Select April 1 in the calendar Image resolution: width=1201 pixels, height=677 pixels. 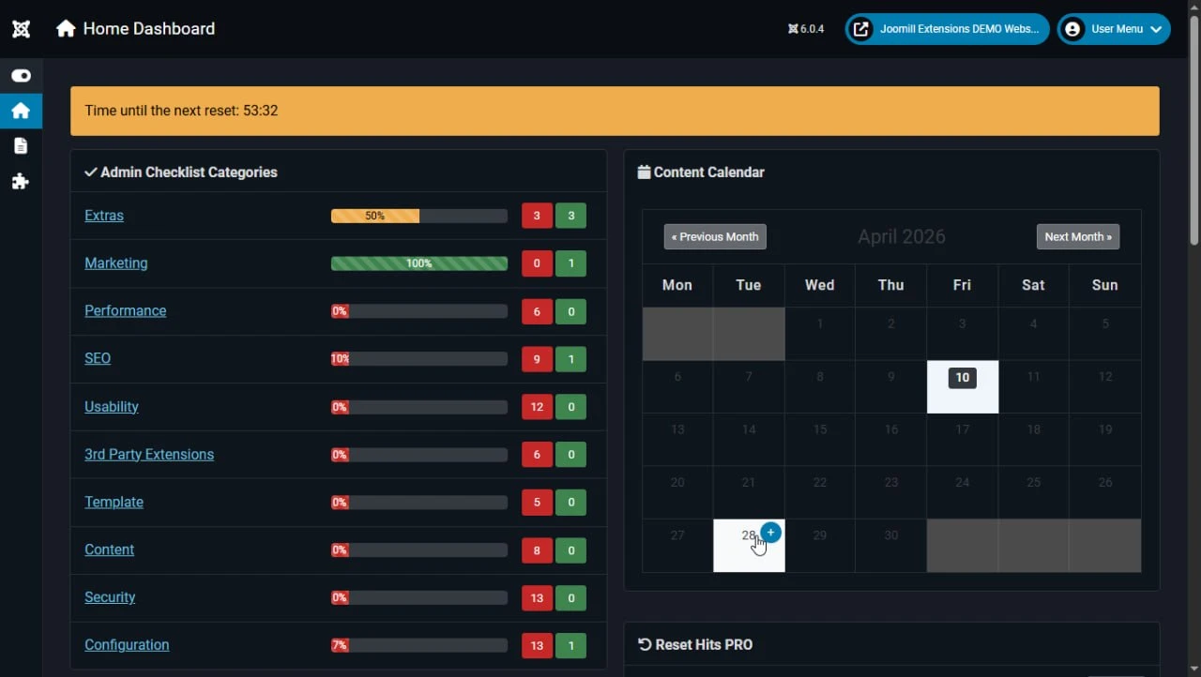tap(820, 333)
